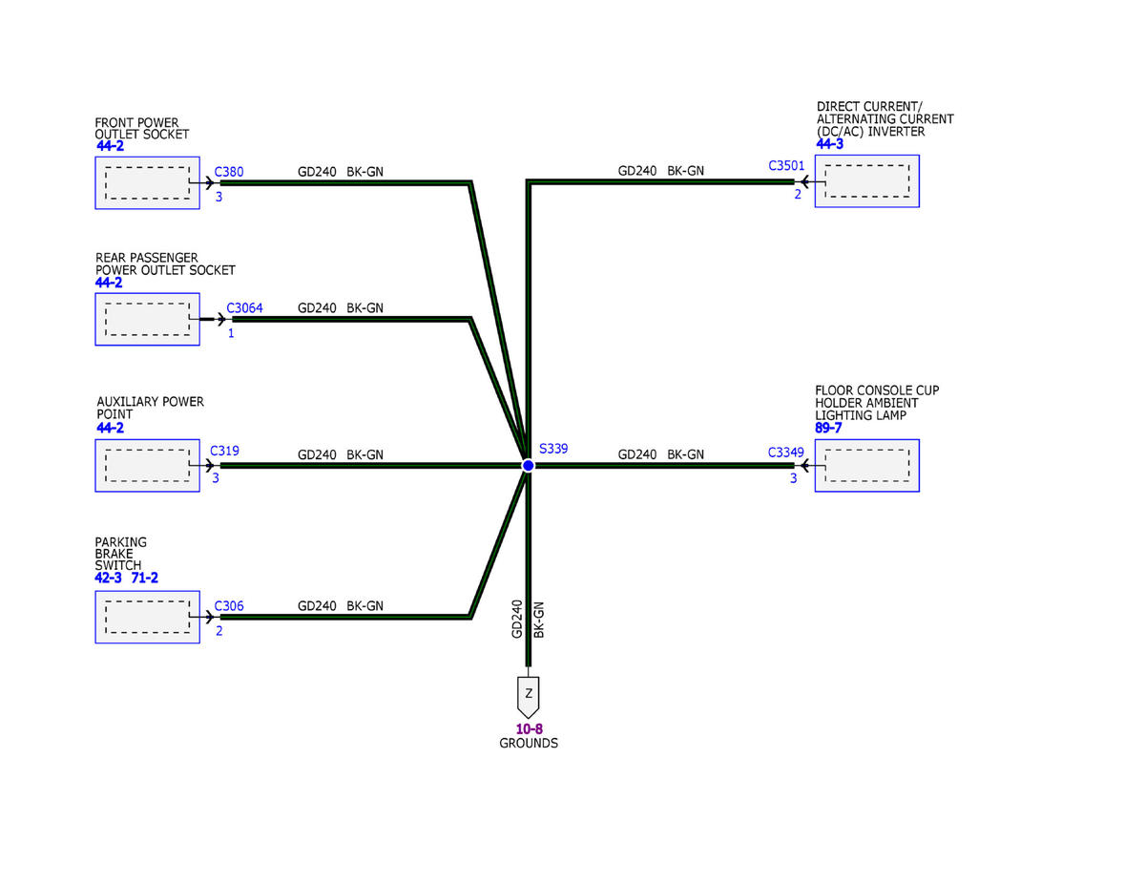Click the C3501 connector label
The width and height of the screenshot is (1145, 885).
[x=786, y=165]
